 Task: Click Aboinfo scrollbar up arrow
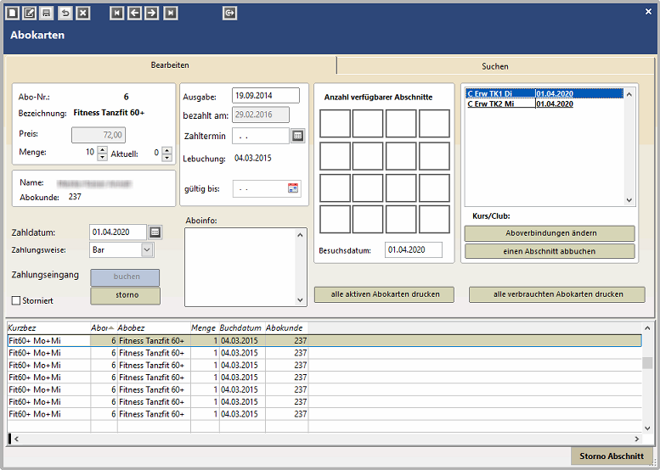click(300, 235)
